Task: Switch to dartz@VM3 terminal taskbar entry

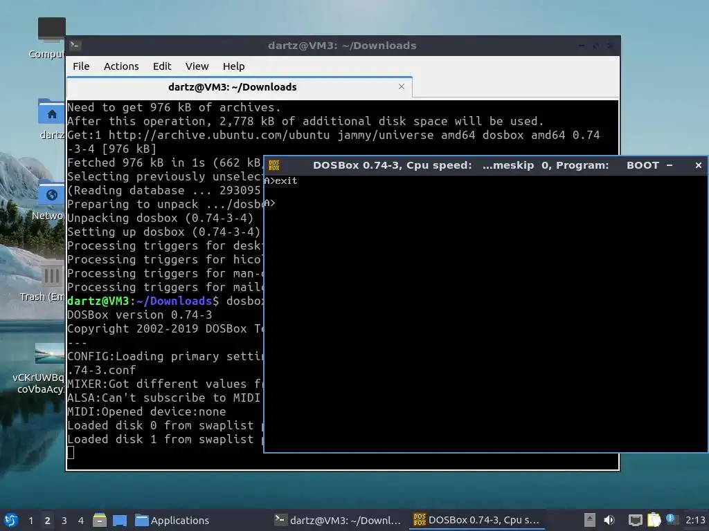Action: (x=338, y=521)
